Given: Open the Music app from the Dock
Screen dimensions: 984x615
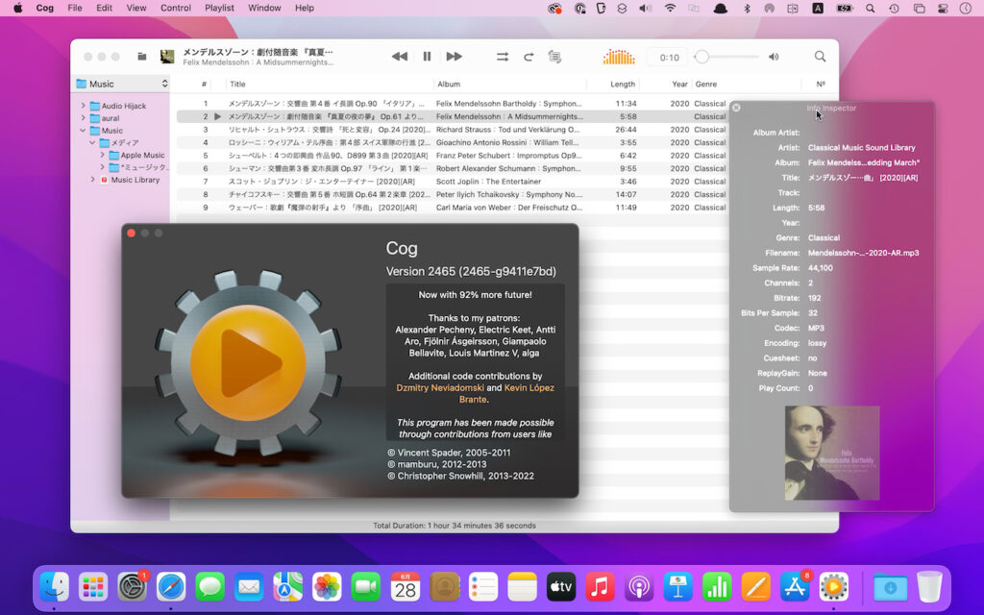Looking at the screenshot, I should click(602, 585).
